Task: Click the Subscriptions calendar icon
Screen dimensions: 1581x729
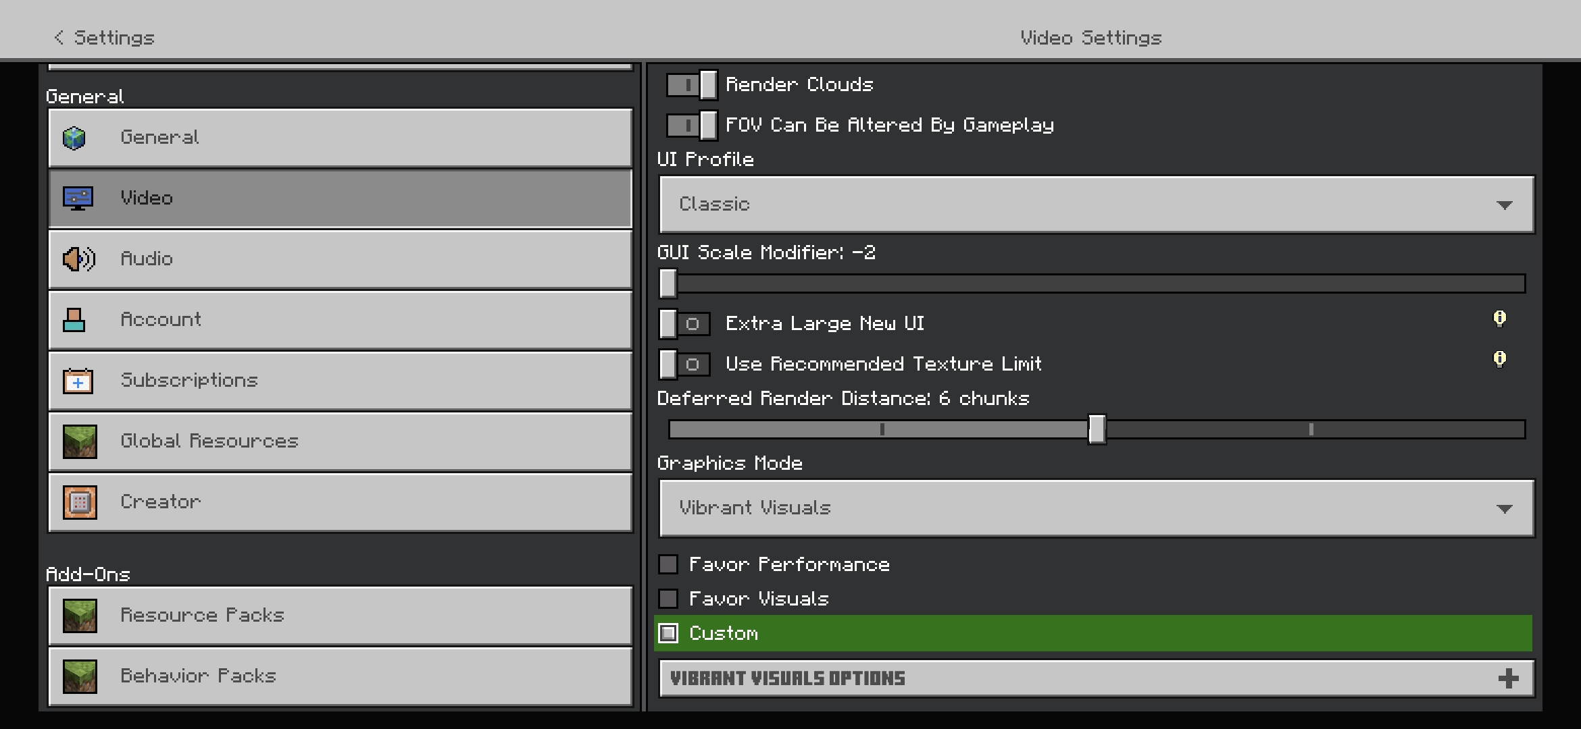Action: click(78, 381)
